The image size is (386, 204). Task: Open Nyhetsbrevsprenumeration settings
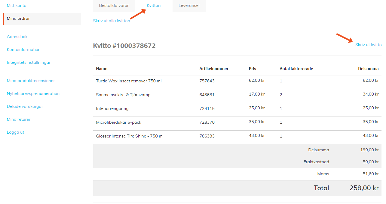click(33, 93)
